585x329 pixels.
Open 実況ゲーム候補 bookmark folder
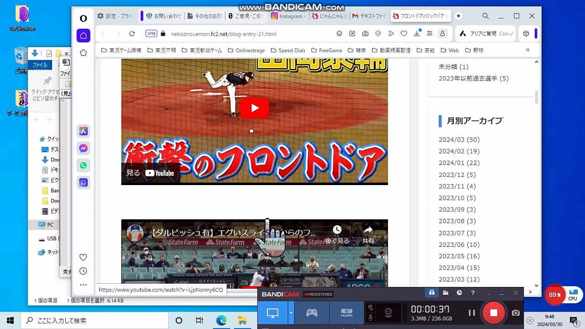[121, 50]
